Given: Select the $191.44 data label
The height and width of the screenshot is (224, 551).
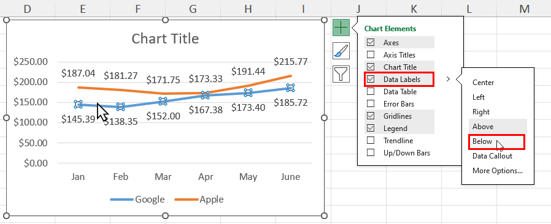Looking at the screenshot, I should click(248, 71).
